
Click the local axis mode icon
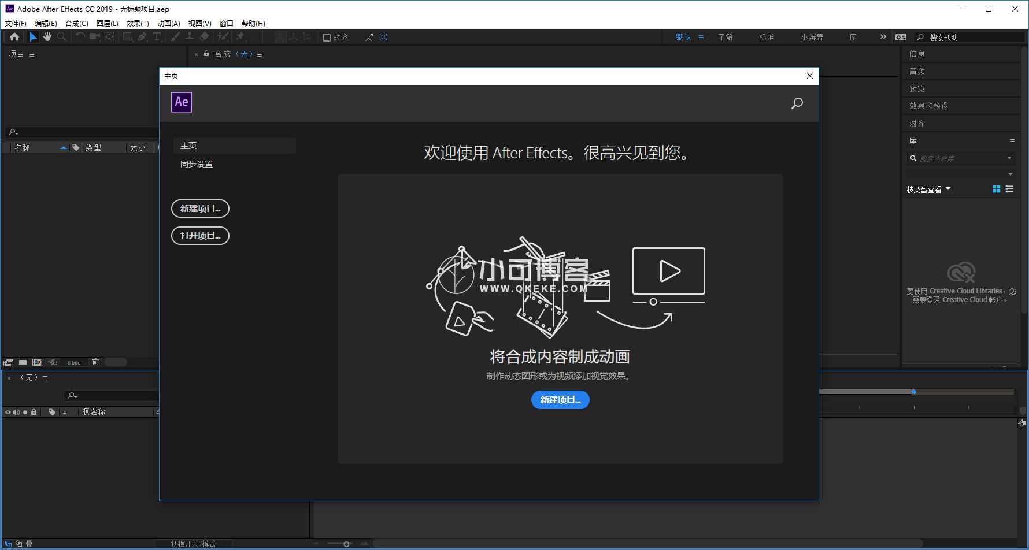280,37
